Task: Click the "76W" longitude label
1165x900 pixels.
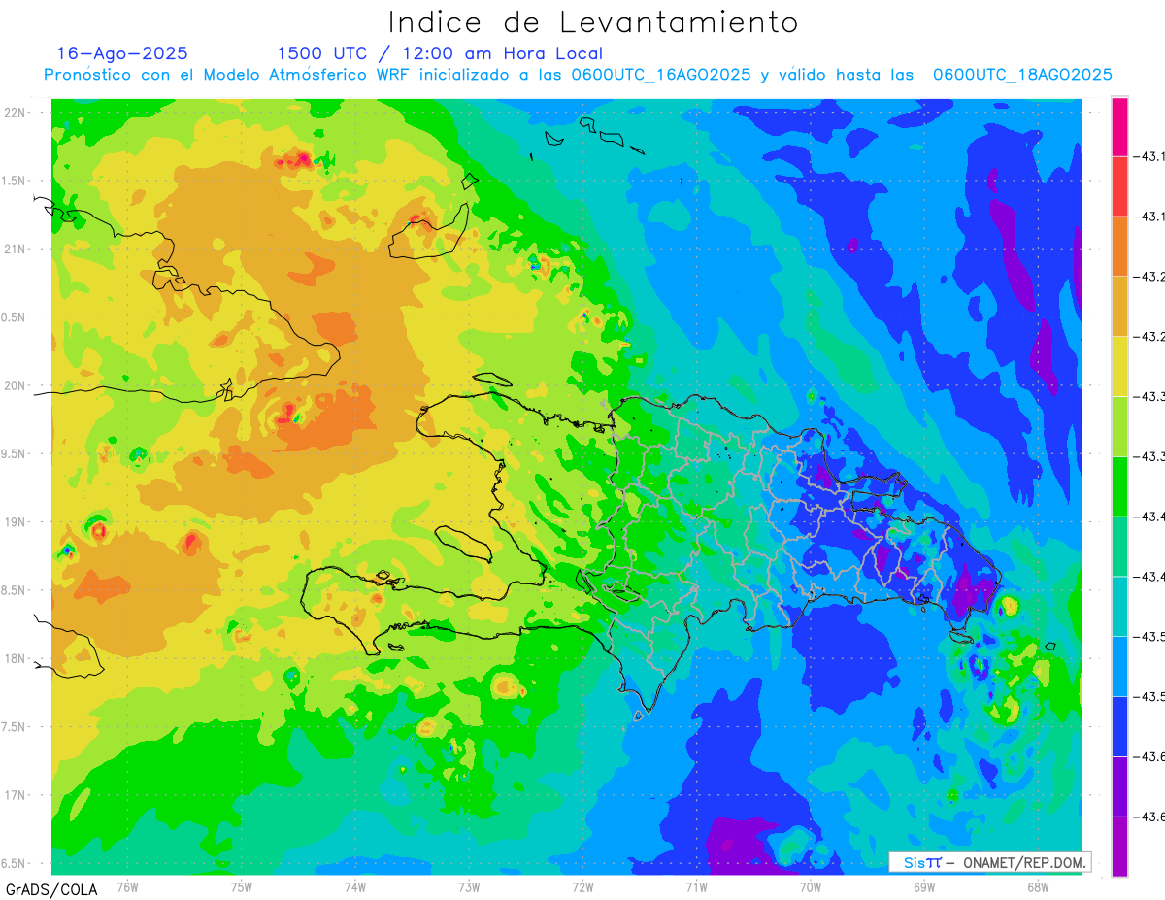Action: (127, 886)
